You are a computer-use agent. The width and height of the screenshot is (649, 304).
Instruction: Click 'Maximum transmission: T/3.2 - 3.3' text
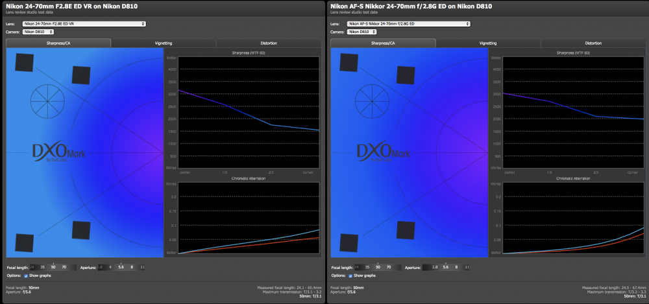click(615, 292)
